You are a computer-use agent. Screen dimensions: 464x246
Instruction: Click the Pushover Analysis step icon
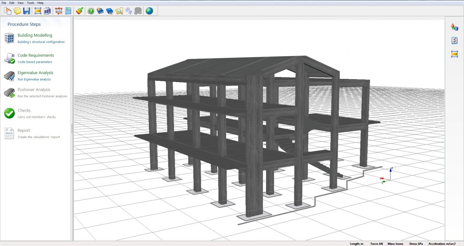(x=9, y=93)
